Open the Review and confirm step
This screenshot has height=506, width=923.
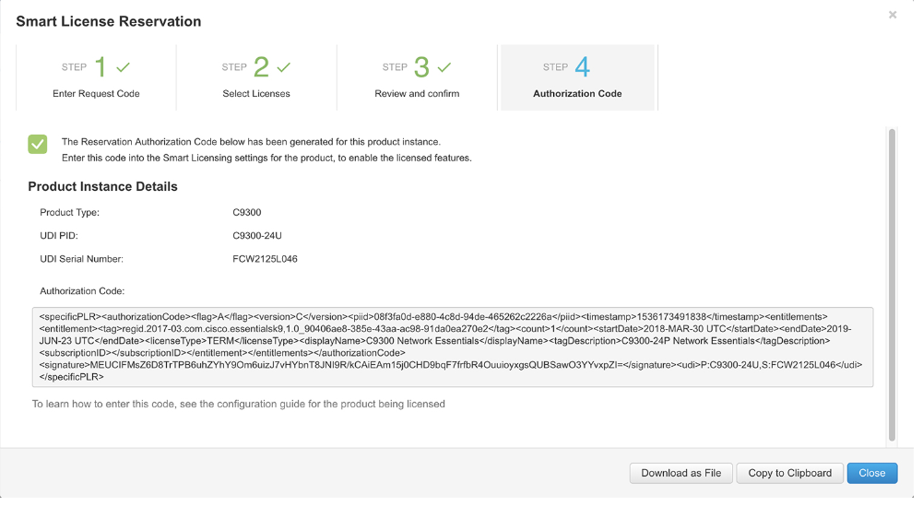pyautogui.click(x=417, y=93)
